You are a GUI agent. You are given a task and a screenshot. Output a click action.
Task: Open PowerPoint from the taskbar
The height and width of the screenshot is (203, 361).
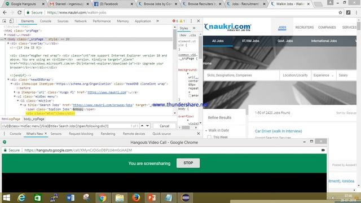152,198
